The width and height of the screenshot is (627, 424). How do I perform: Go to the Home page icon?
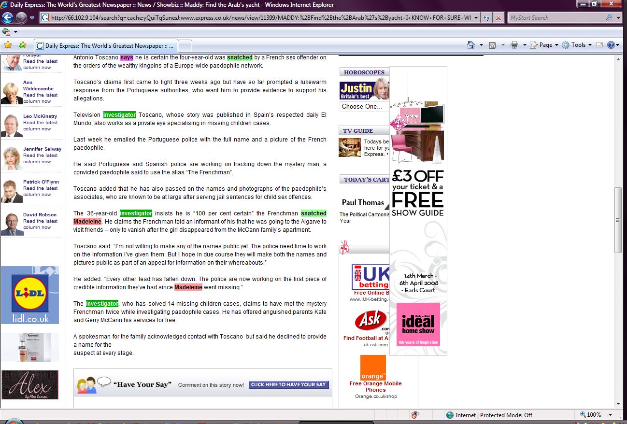coord(471,45)
